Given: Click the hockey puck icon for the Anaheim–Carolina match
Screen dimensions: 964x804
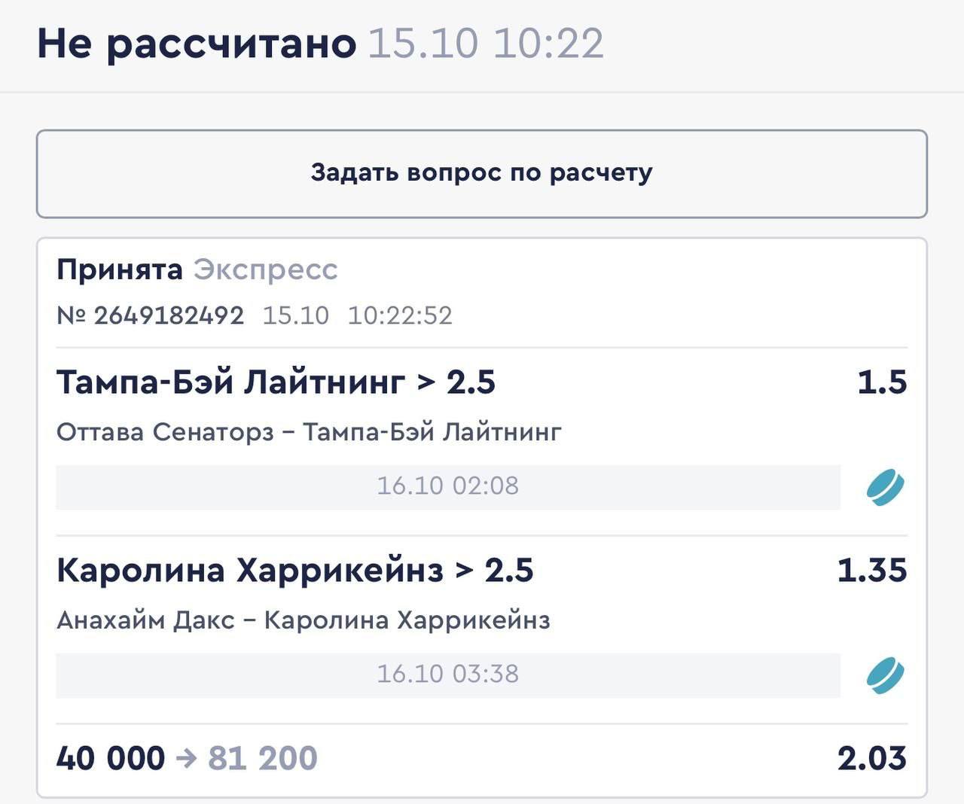Looking at the screenshot, I should point(884,675).
